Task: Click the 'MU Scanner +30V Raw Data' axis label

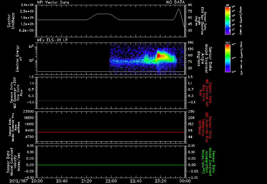Action: point(16,93)
